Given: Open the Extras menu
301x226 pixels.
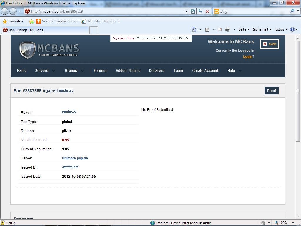Looking at the screenshot, I should (281, 29).
